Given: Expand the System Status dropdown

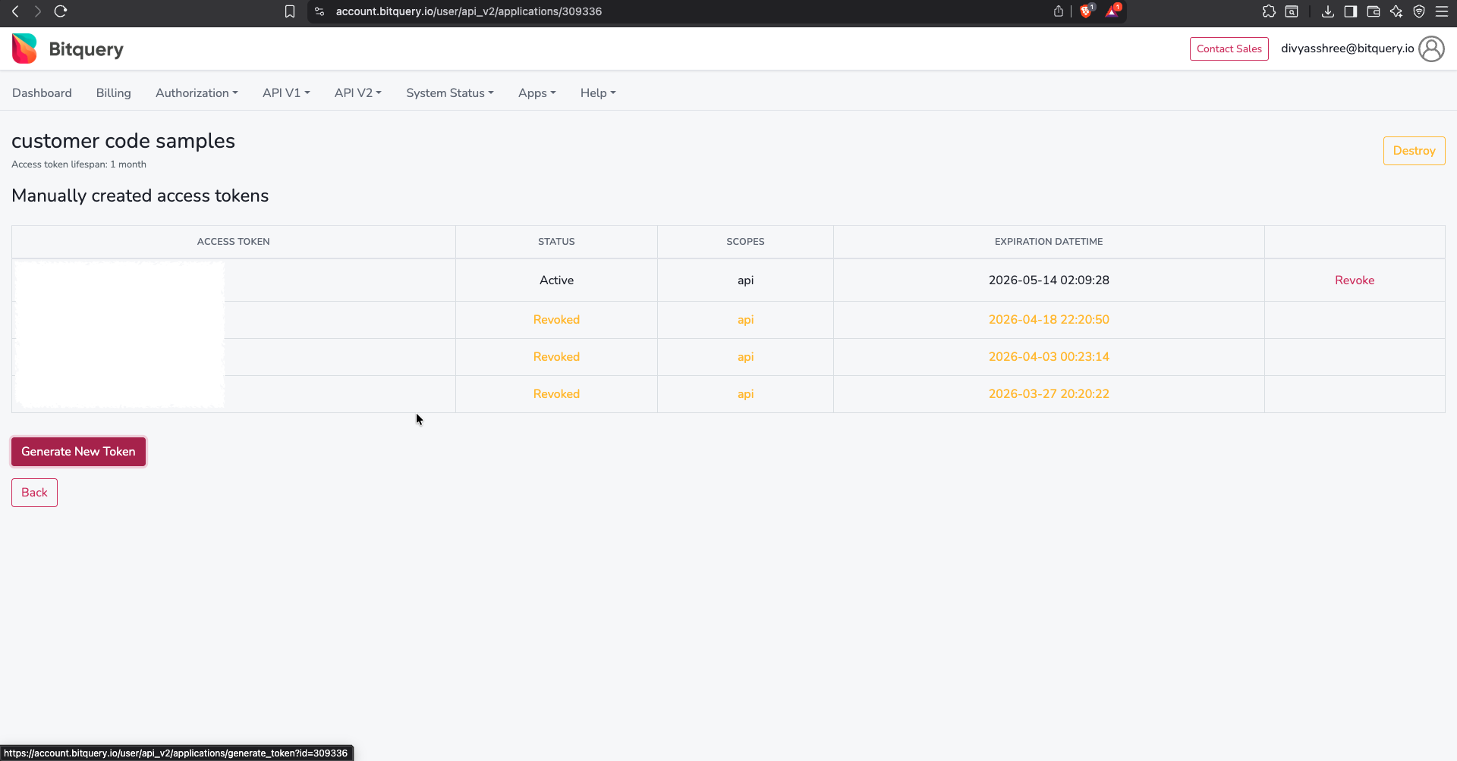Looking at the screenshot, I should tap(450, 92).
